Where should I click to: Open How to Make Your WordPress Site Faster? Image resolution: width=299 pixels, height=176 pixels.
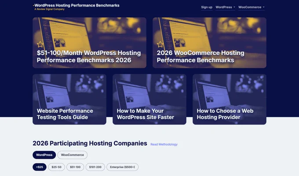(149, 99)
